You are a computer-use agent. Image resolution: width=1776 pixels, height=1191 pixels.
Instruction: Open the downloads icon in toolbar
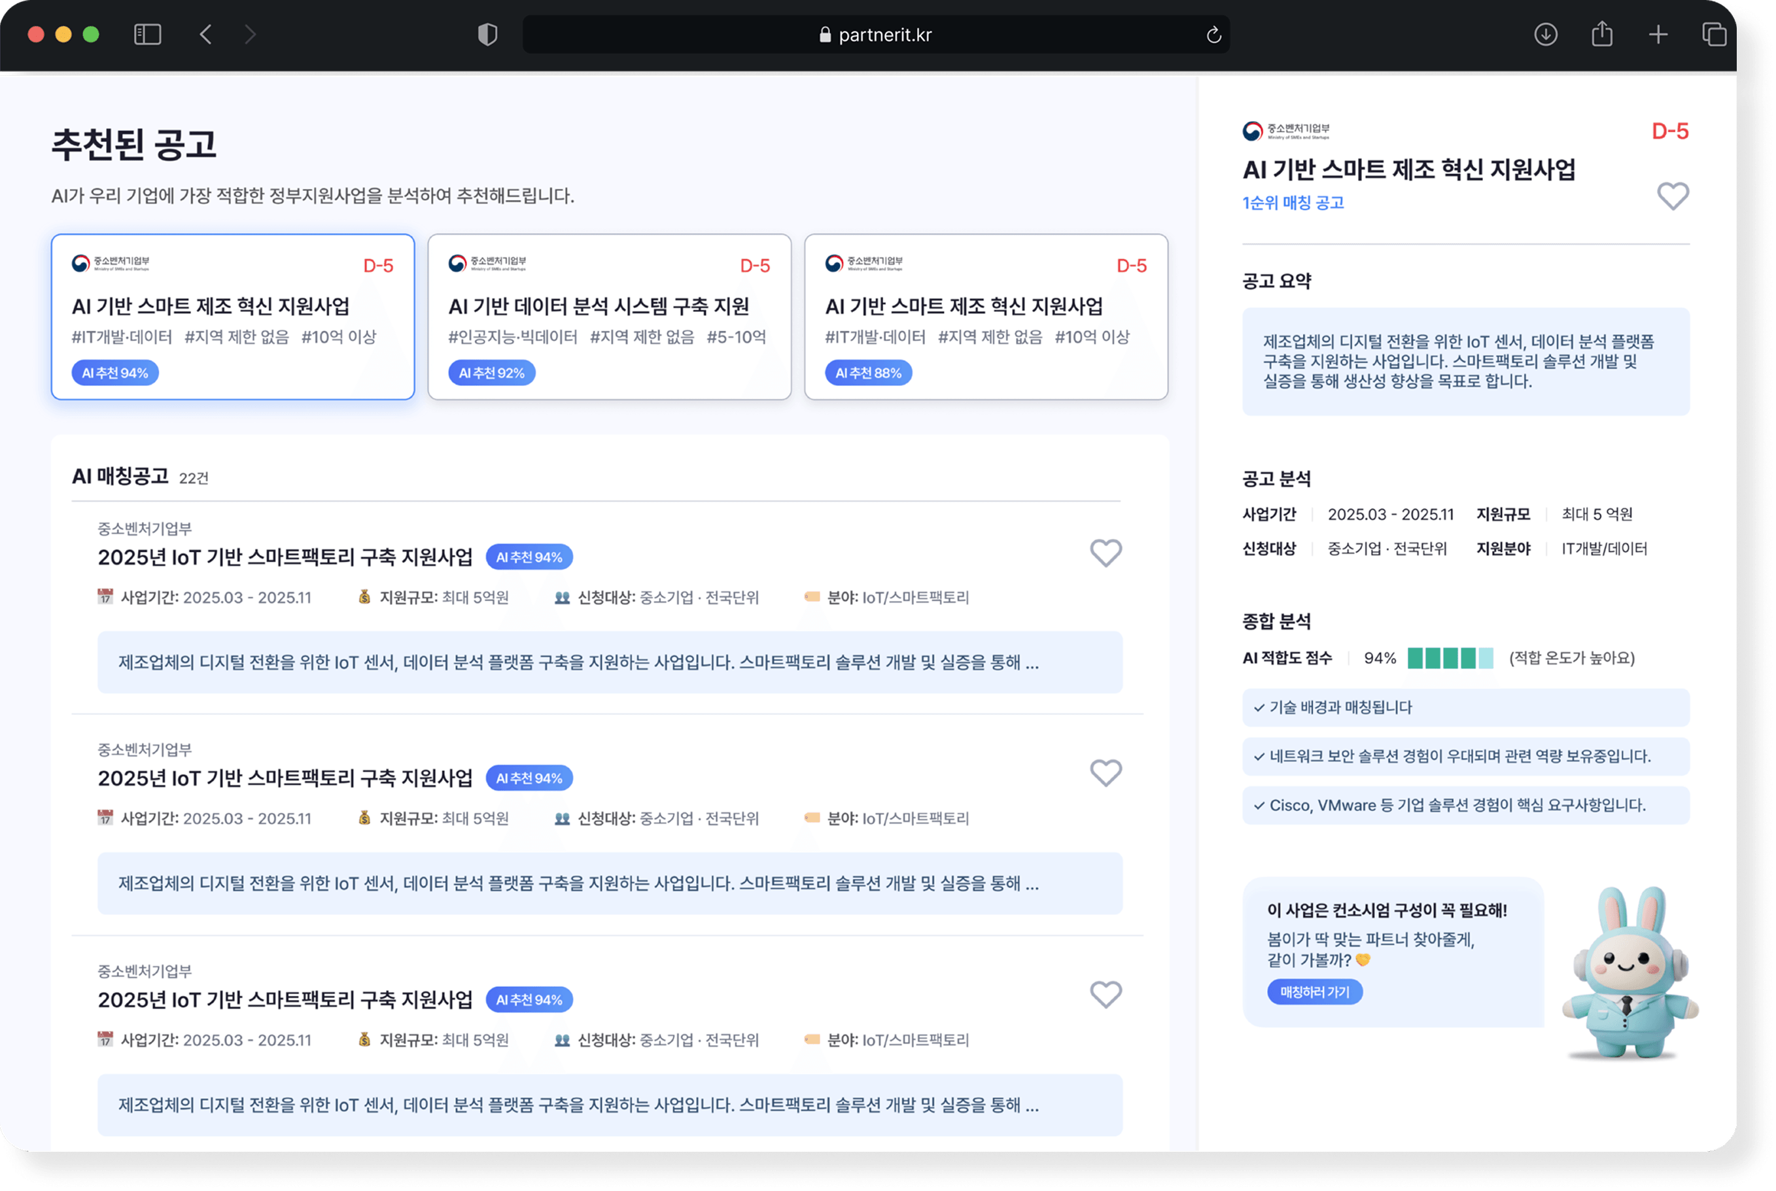(1545, 35)
